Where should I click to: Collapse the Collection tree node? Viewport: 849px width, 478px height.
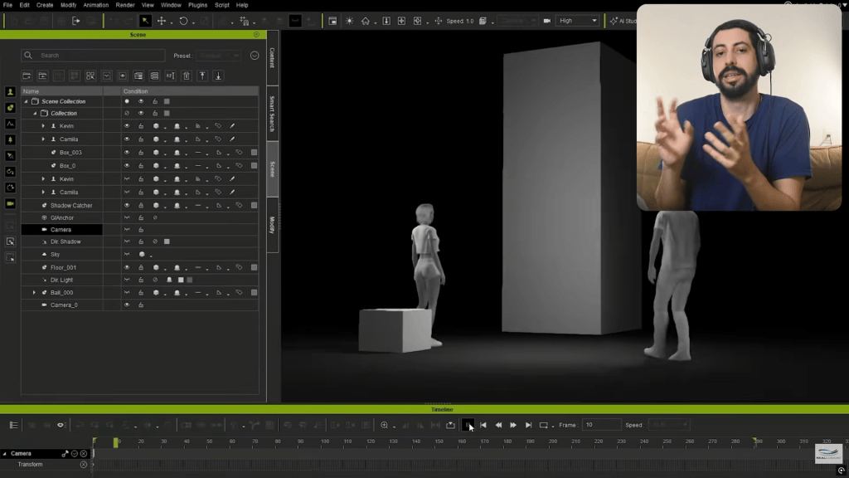35,113
